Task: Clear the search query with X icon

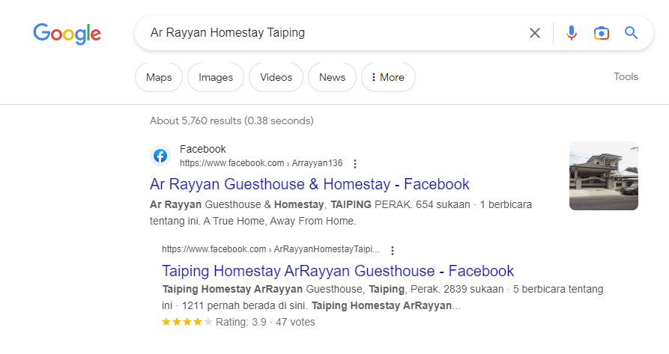Action: pyautogui.click(x=534, y=33)
